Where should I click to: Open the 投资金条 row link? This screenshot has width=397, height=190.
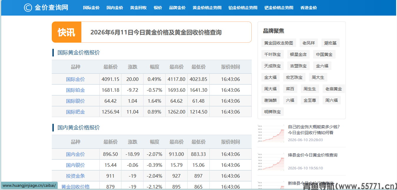pos(76,176)
